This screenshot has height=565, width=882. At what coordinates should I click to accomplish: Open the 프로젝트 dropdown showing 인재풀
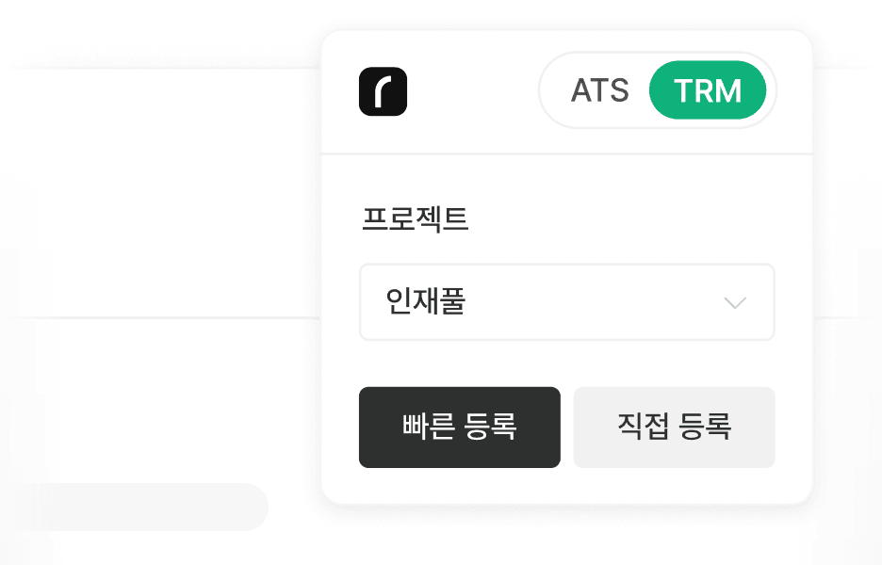tap(567, 302)
